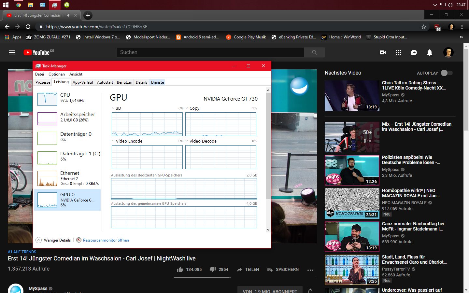This screenshot has height=293, width=469.
Task: Open Chrome's three-dot menu
Action: point(462,27)
